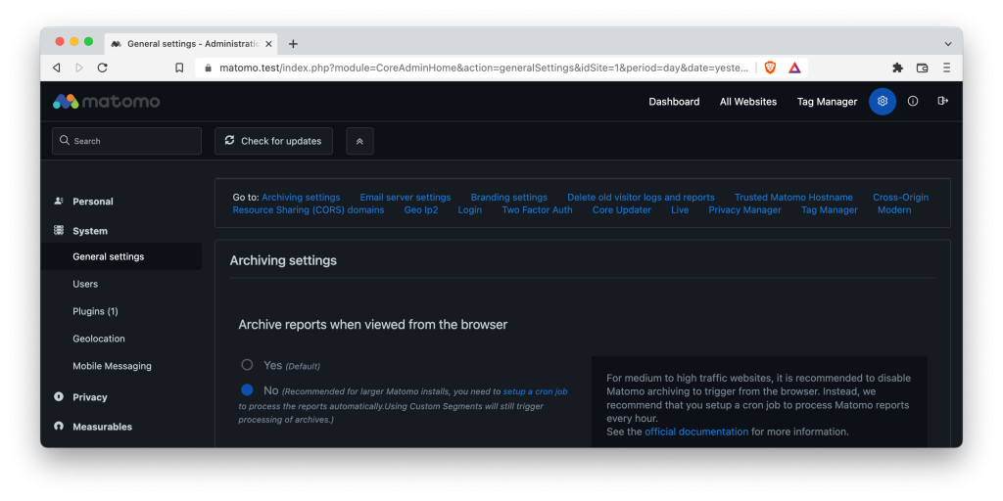Reload the page with browser refresh icon
The width and height of the screenshot is (1003, 501).
click(x=102, y=68)
